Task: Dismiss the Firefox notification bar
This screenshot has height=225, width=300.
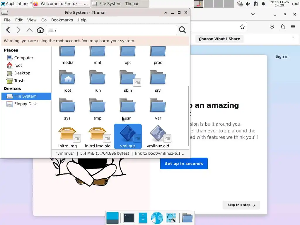Action: point(293,38)
